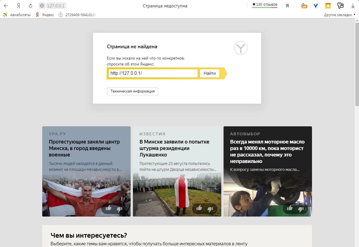Dislike the Известия article with thumbs down

tap(210, 209)
